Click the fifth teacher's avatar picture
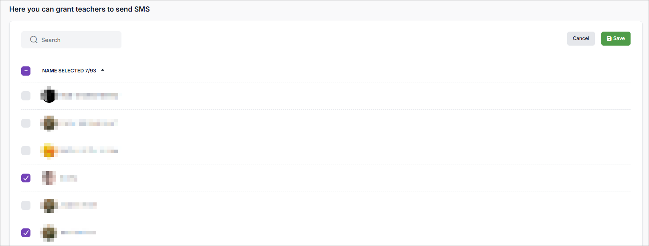The width and height of the screenshot is (649, 246). (49, 206)
